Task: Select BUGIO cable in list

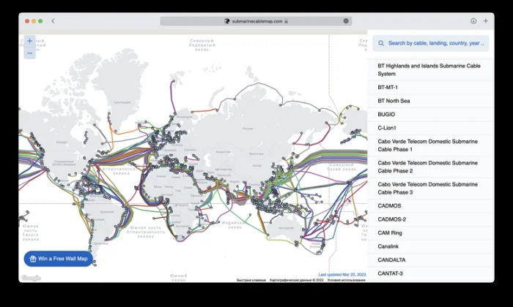Action: tap(431, 115)
